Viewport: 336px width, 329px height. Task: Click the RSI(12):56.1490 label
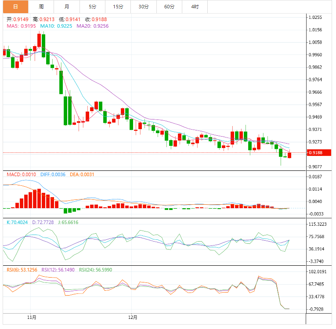[x=58, y=270]
